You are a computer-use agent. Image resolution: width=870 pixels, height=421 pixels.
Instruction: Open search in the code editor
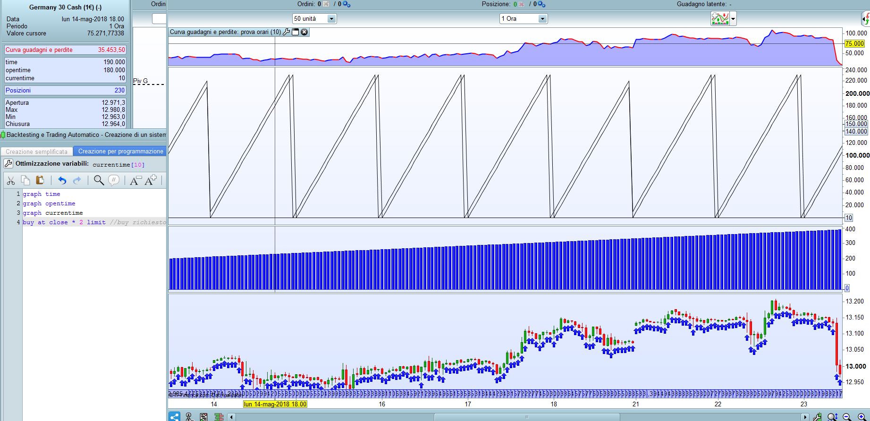point(99,180)
